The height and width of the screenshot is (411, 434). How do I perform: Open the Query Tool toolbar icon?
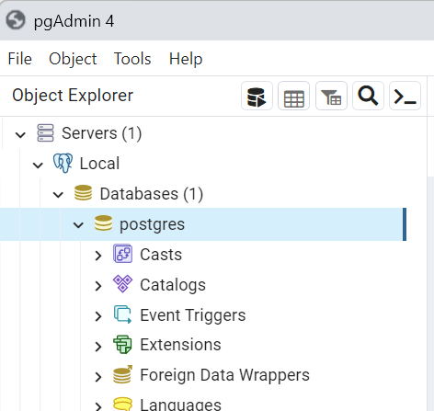[257, 96]
